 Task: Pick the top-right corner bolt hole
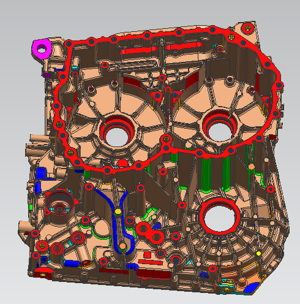click(x=247, y=28)
